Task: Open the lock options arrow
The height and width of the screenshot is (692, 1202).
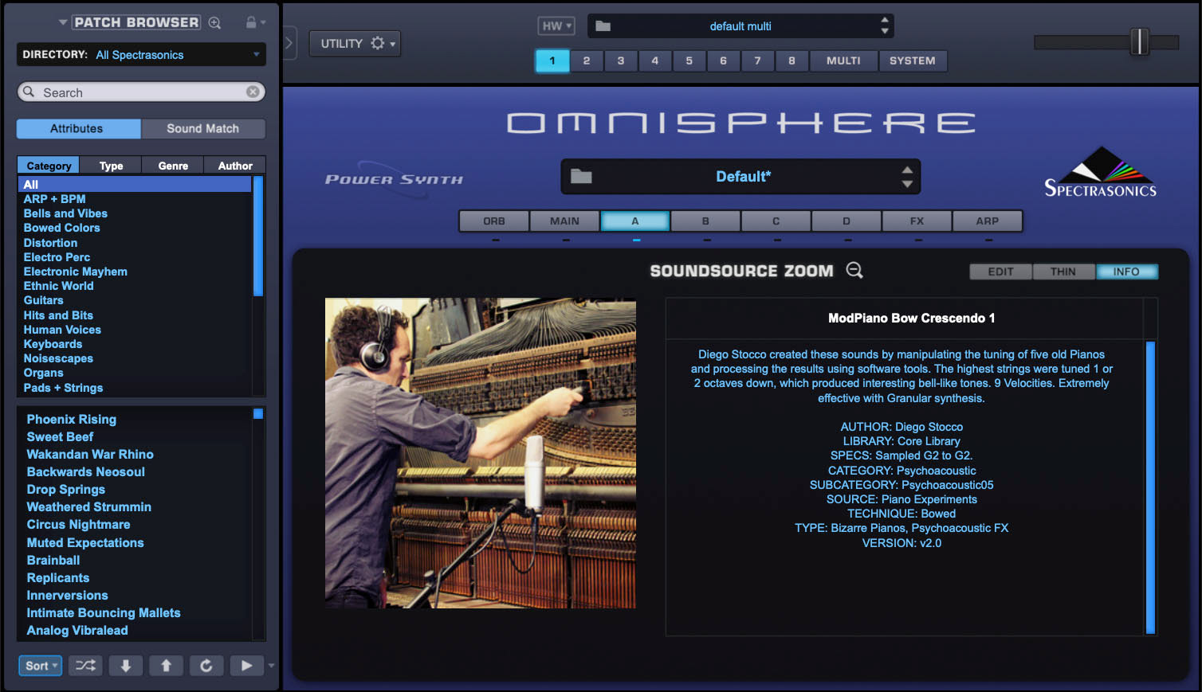Action: (x=263, y=22)
